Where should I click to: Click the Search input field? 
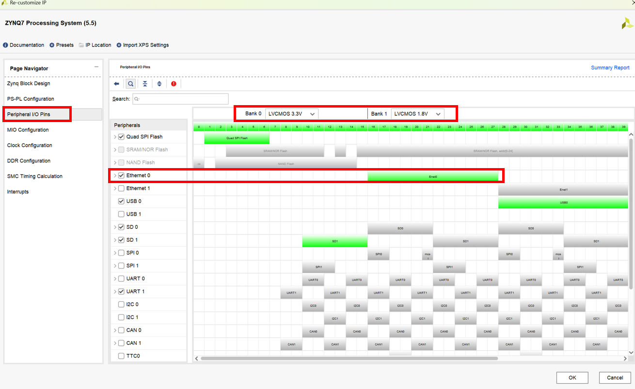180,99
